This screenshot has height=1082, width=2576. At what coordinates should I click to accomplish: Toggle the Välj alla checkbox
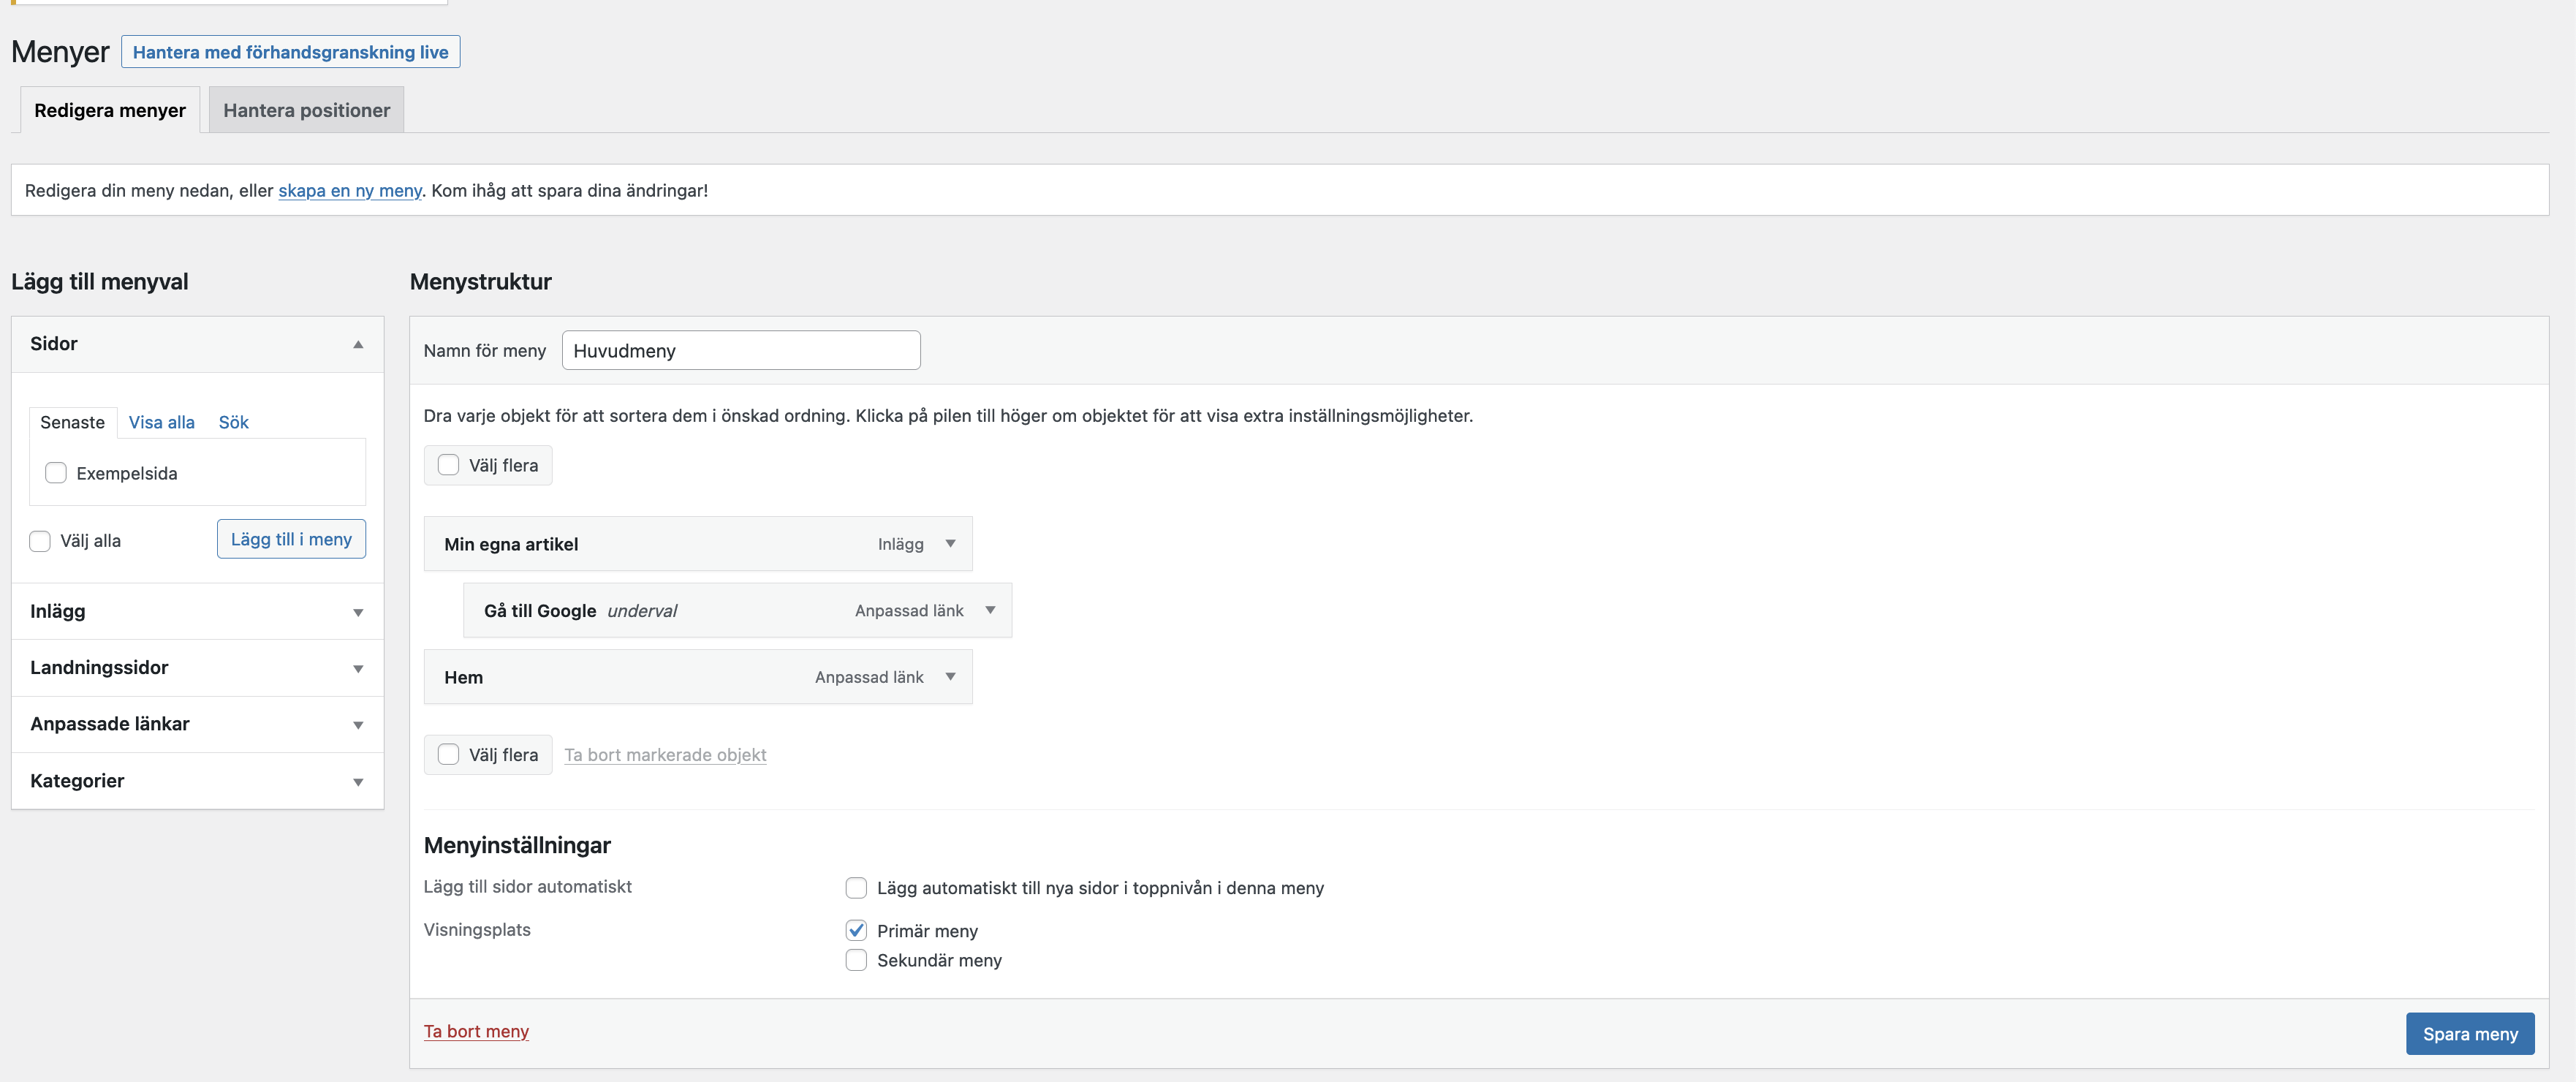[40, 541]
